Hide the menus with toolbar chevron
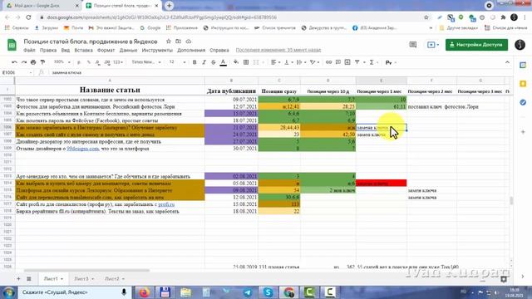Screen dimensions: 532x299 coord(507,62)
